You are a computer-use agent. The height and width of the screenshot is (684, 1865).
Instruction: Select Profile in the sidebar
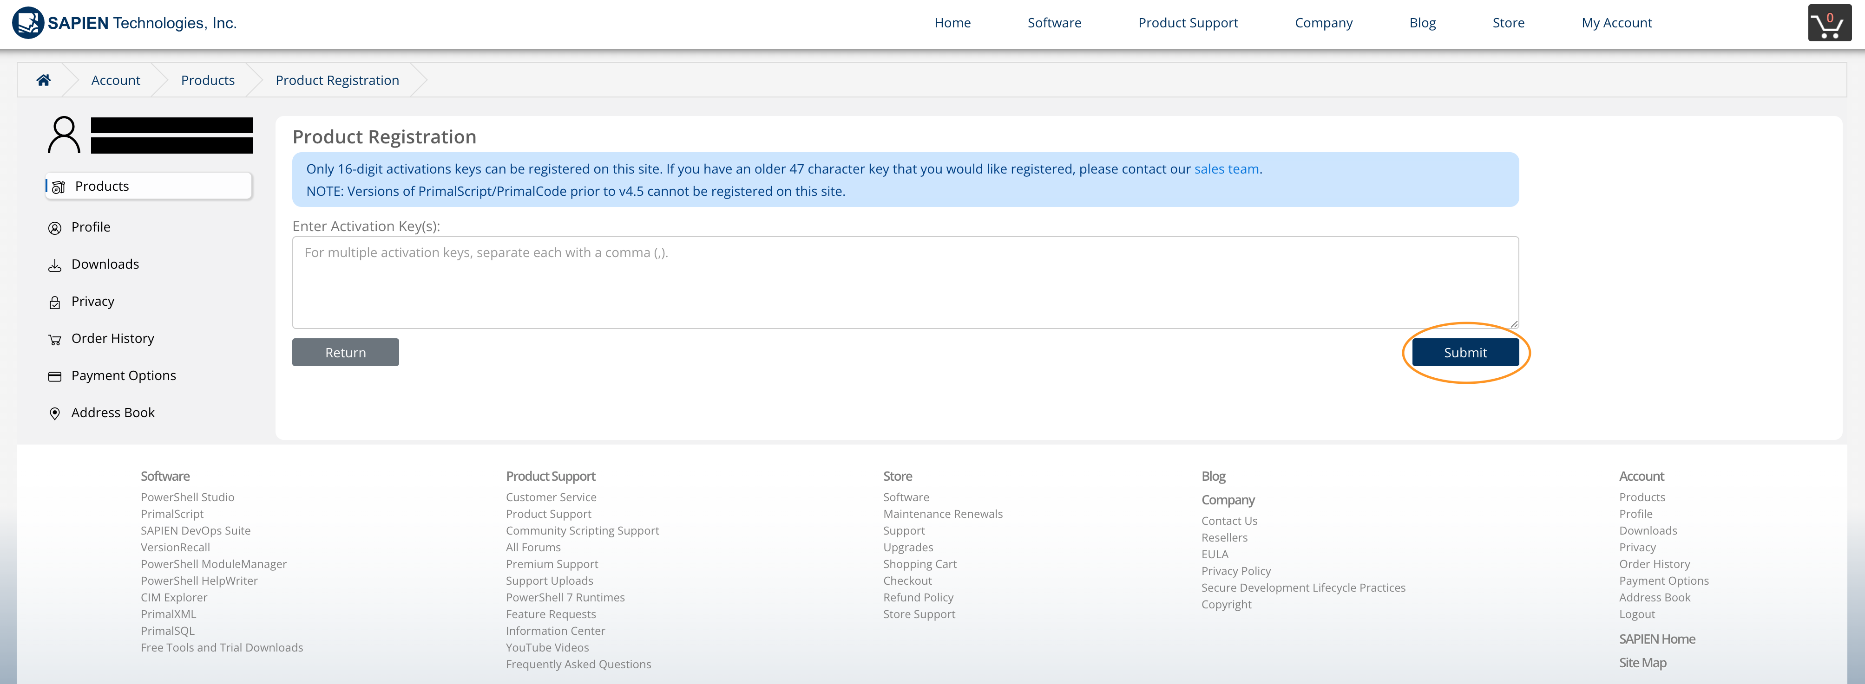[91, 227]
